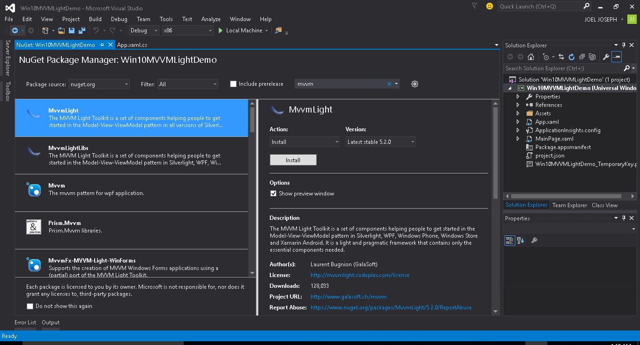Screen dimensions: 640x345
Task: Click the Save All toolbar icon
Action: pyautogui.click(x=82, y=30)
